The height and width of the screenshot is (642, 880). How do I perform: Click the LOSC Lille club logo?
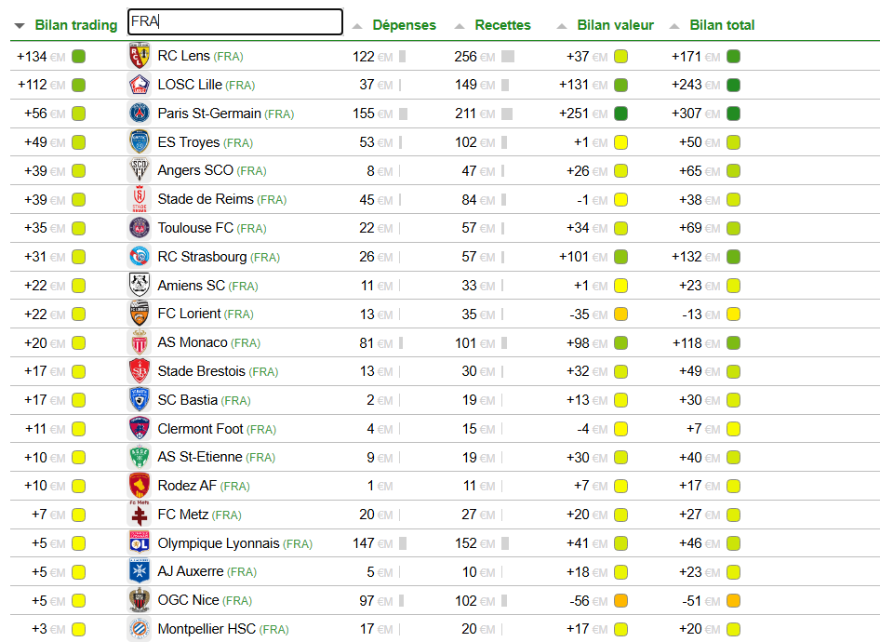140,85
